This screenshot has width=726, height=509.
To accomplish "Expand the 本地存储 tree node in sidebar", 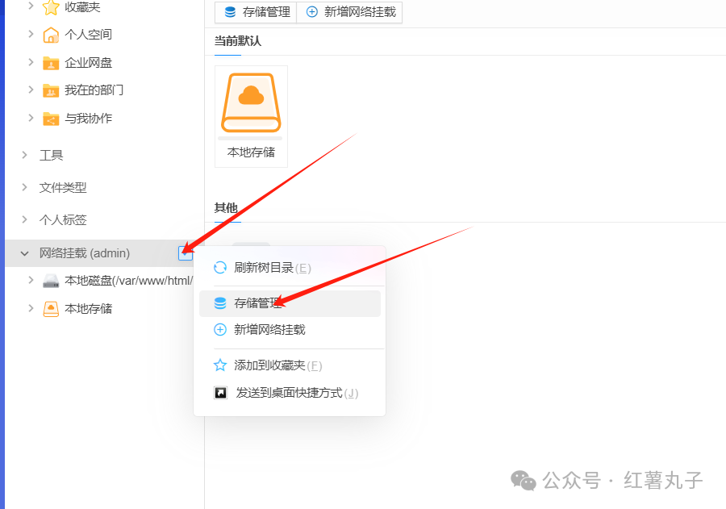I will pos(31,308).
